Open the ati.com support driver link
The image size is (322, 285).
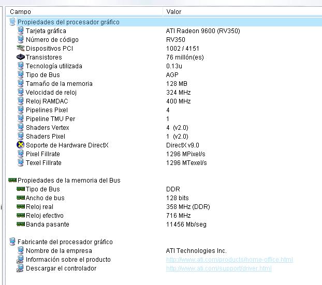pos(218,268)
